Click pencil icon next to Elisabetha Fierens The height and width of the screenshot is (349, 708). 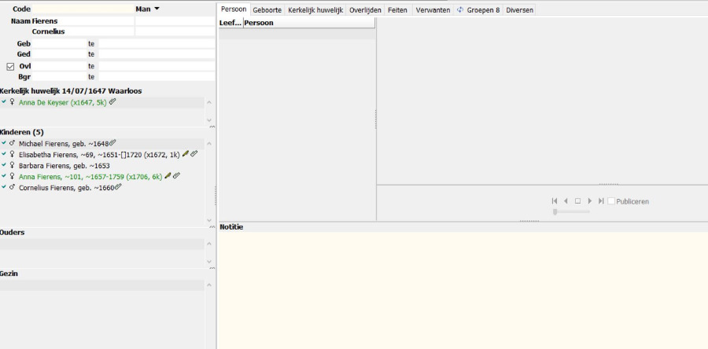tap(186, 154)
